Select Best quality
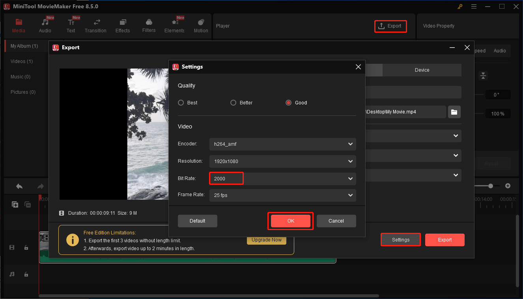The height and width of the screenshot is (299, 523). tap(182, 102)
